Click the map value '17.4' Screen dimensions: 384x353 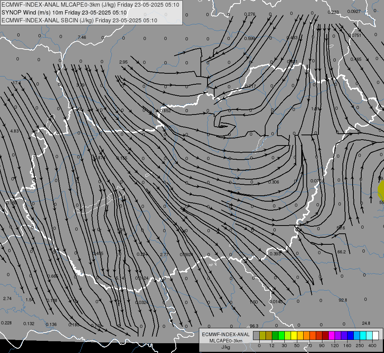click(x=16, y=83)
